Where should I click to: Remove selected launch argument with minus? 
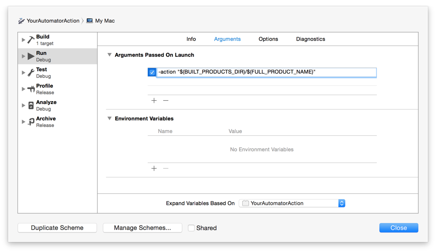[165, 101]
